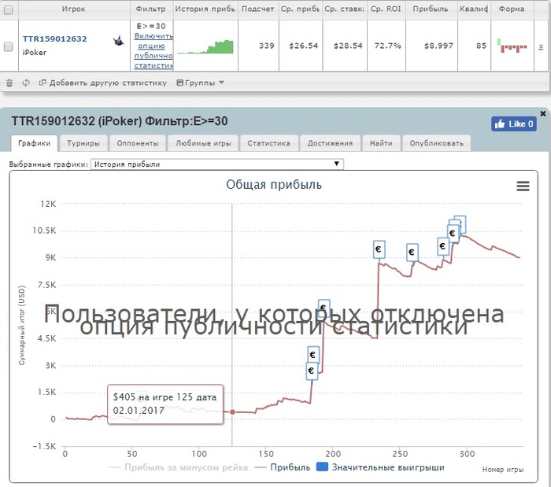Switch to the Турниры tab
This screenshot has width=551, height=487.
coord(83,143)
